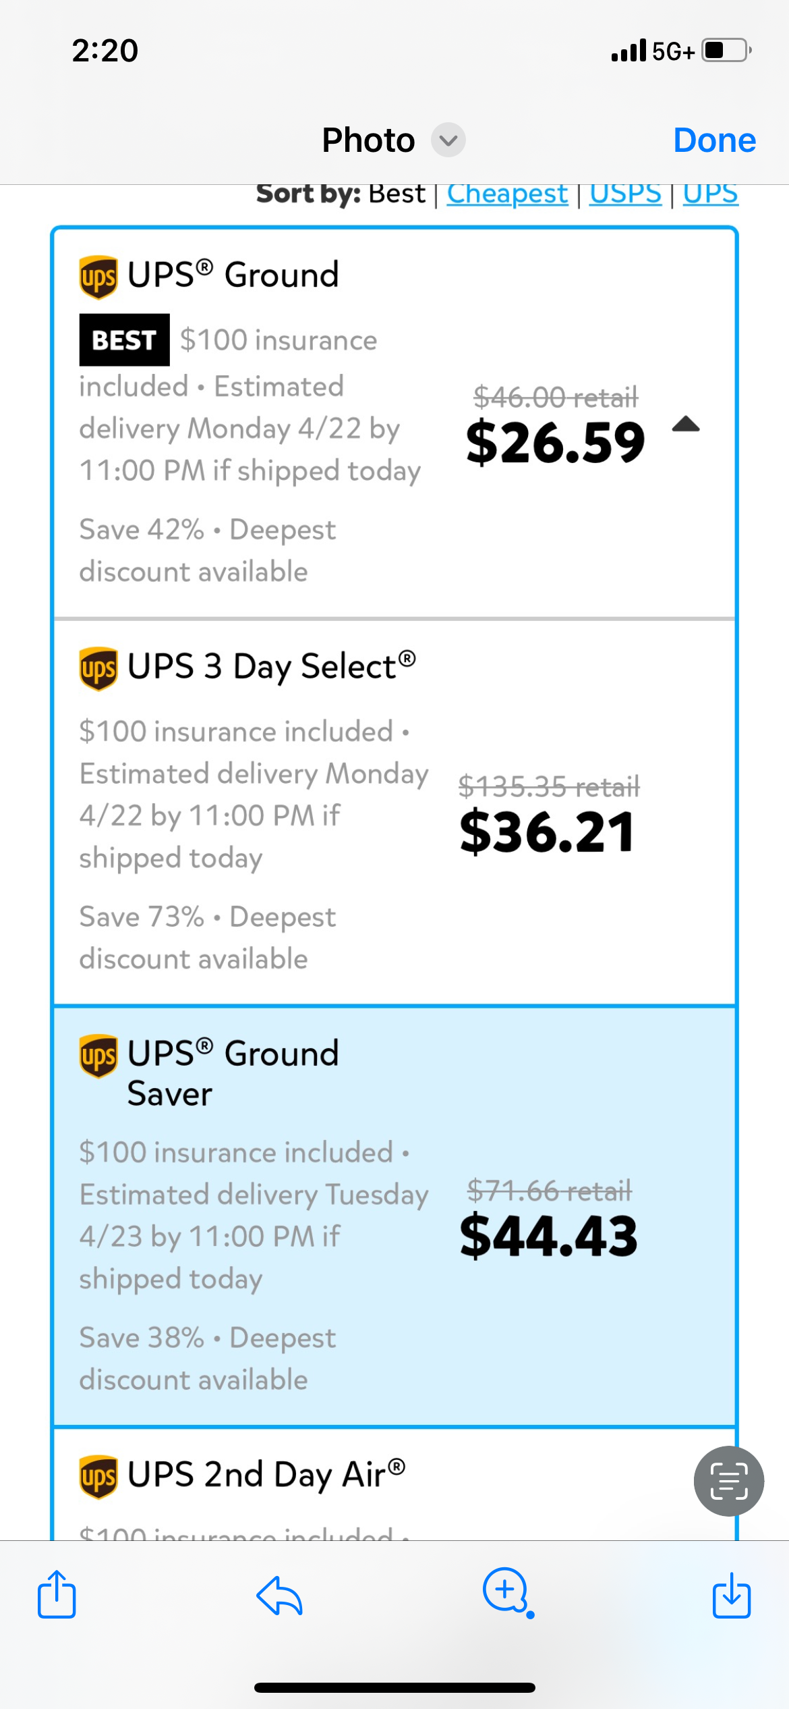Tap the BEST badge on UPS Ground

pyautogui.click(x=125, y=340)
